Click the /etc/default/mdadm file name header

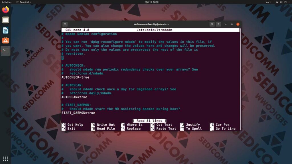coord(154,30)
